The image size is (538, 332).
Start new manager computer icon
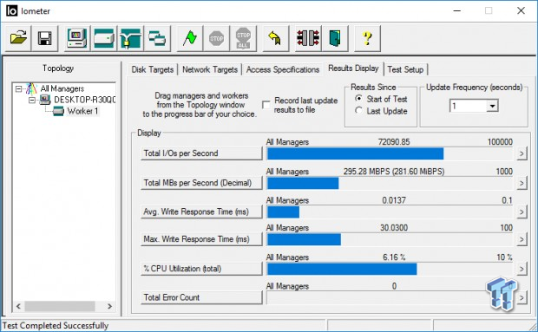coord(77,38)
